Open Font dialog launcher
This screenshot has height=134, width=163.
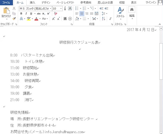72,24
